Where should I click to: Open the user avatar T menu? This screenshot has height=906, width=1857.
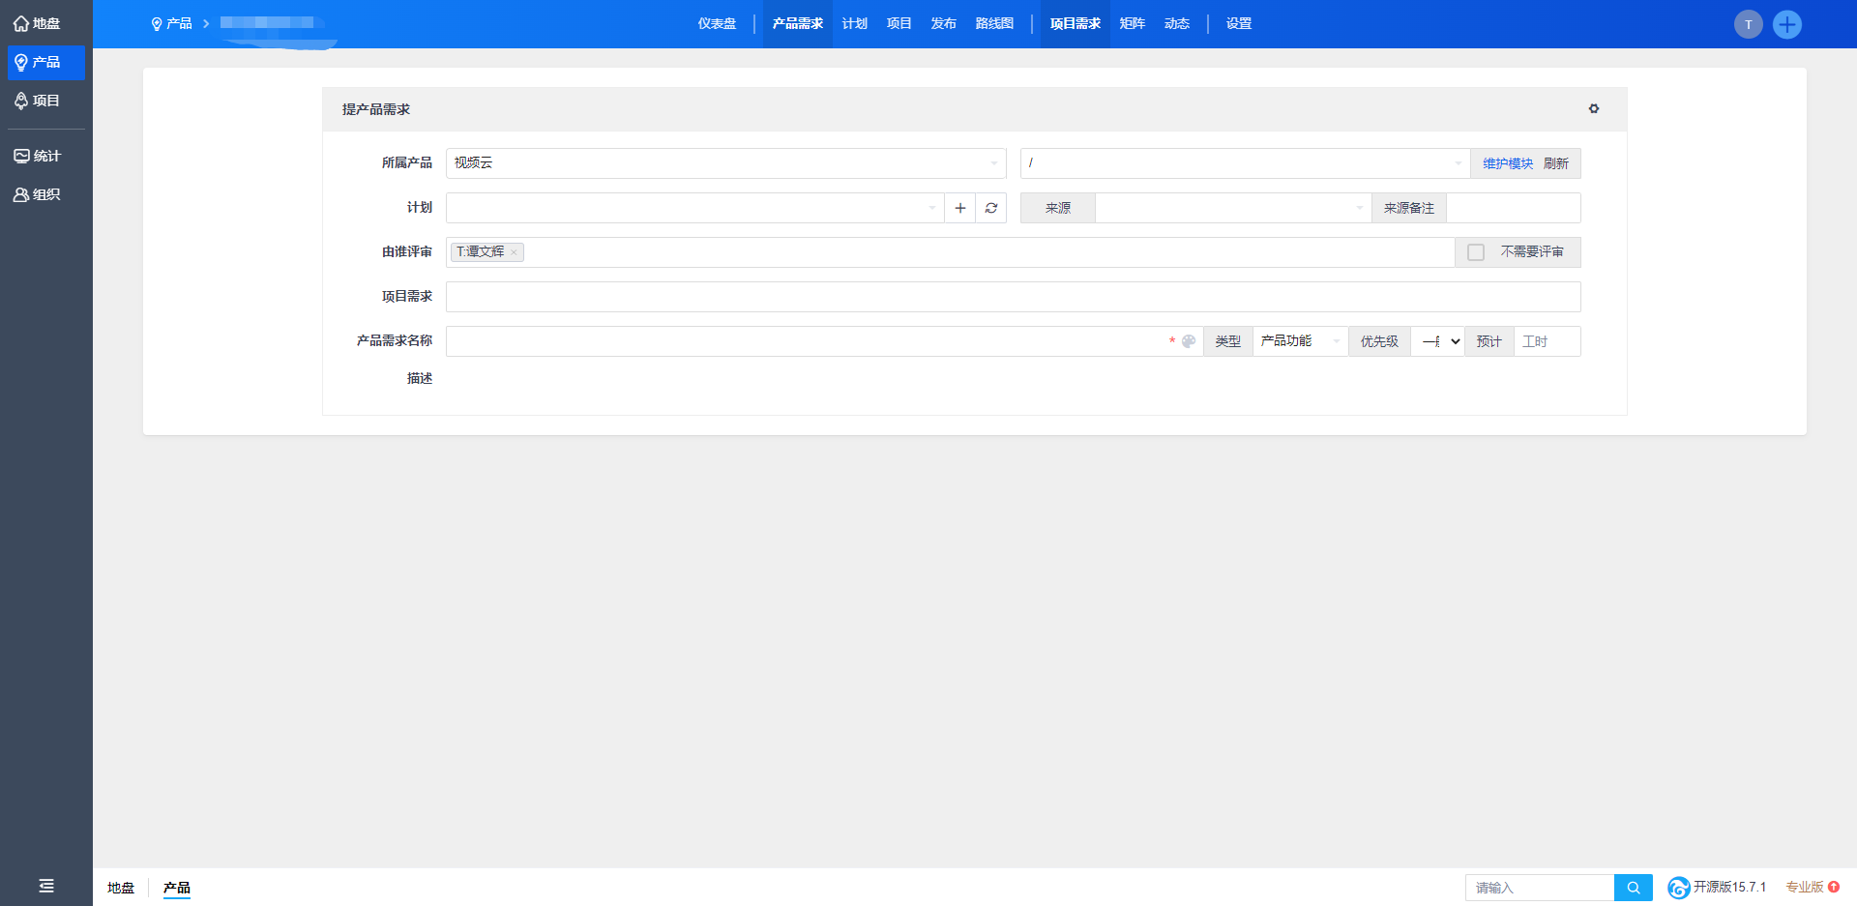coord(1748,24)
